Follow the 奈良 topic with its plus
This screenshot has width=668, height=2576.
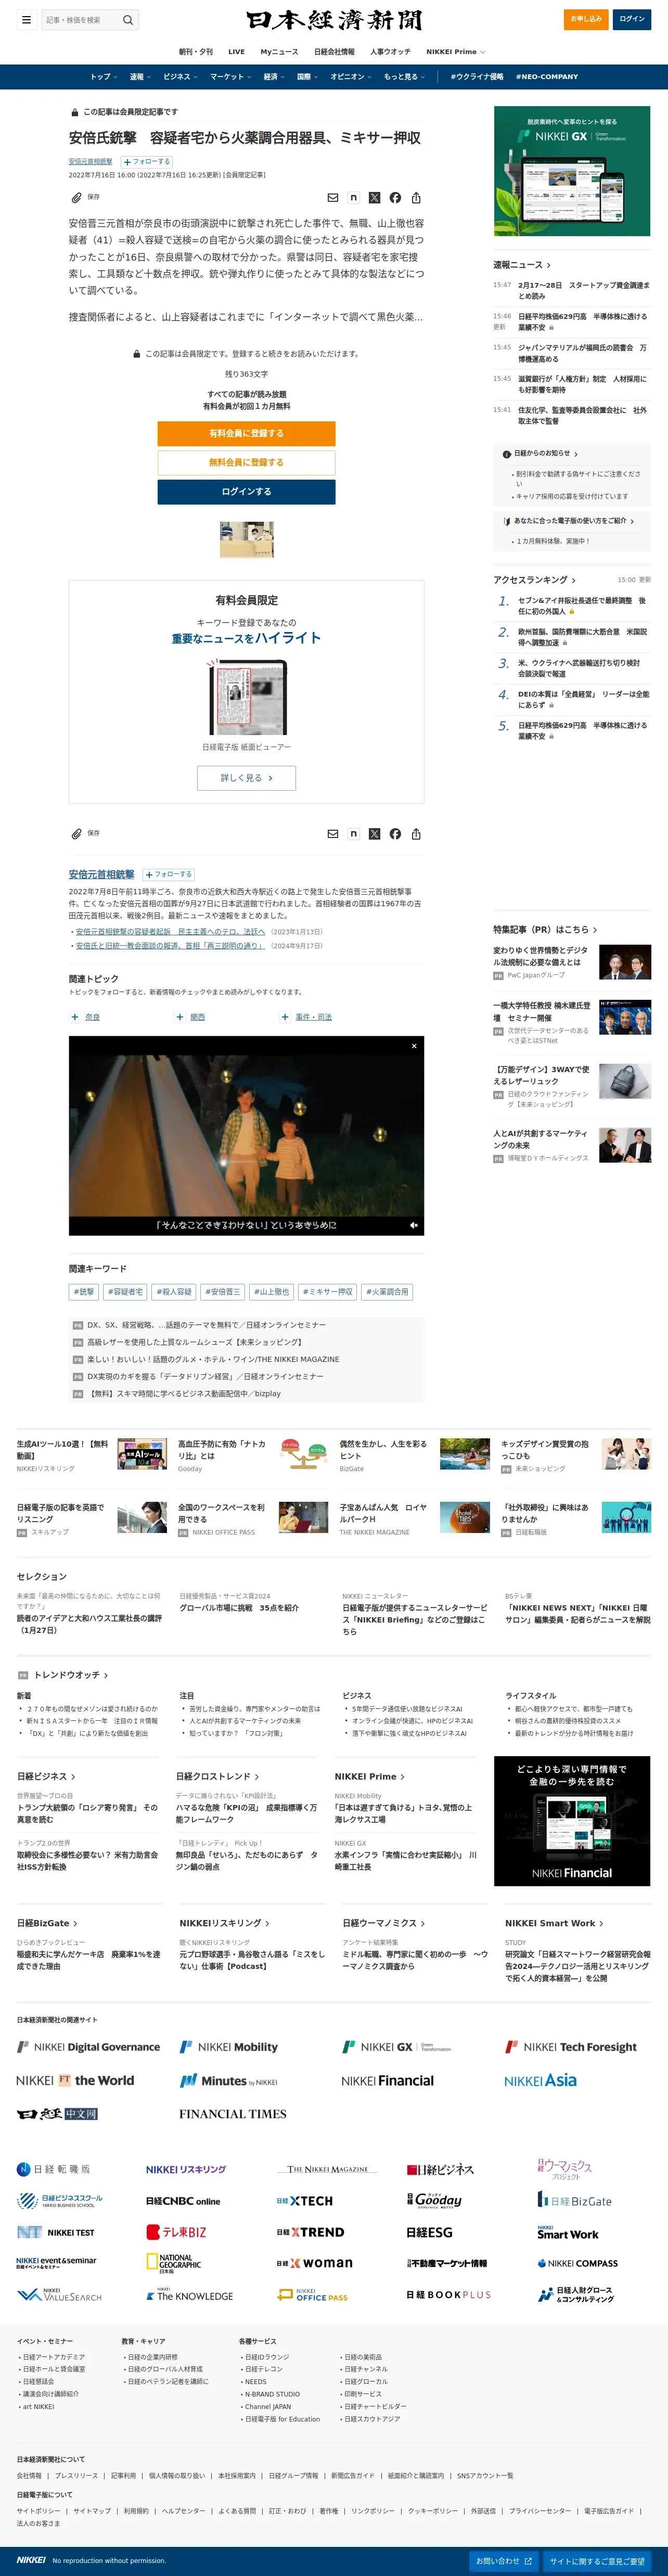75,1017
